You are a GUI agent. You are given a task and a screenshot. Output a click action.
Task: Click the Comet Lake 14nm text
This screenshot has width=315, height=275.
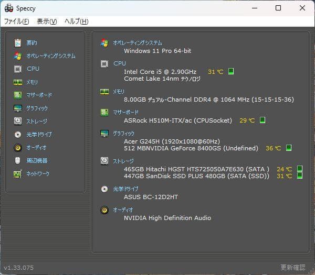162,79
